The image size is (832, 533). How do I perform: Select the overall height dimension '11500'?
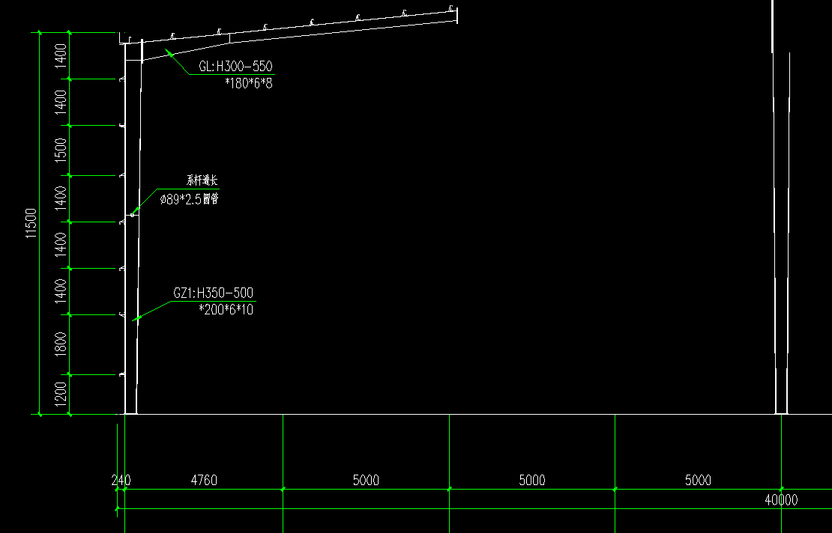[31, 223]
